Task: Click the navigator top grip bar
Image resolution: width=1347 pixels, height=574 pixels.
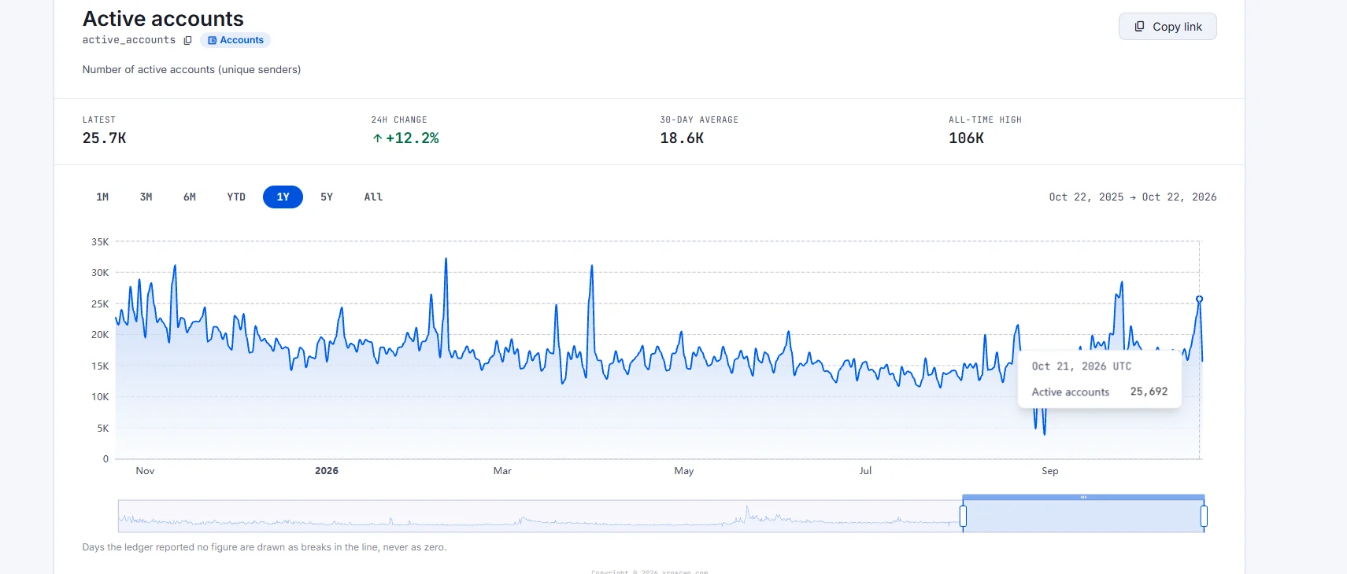Action: click(x=1083, y=497)
